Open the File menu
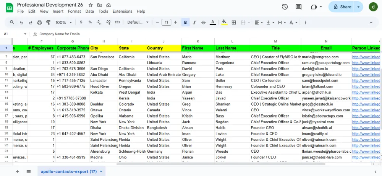The width and height of the screenshot is (382, 176). pos(21,11)
